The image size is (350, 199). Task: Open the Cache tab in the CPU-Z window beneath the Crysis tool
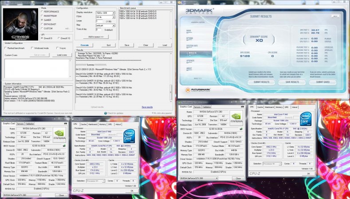(84, 124)
